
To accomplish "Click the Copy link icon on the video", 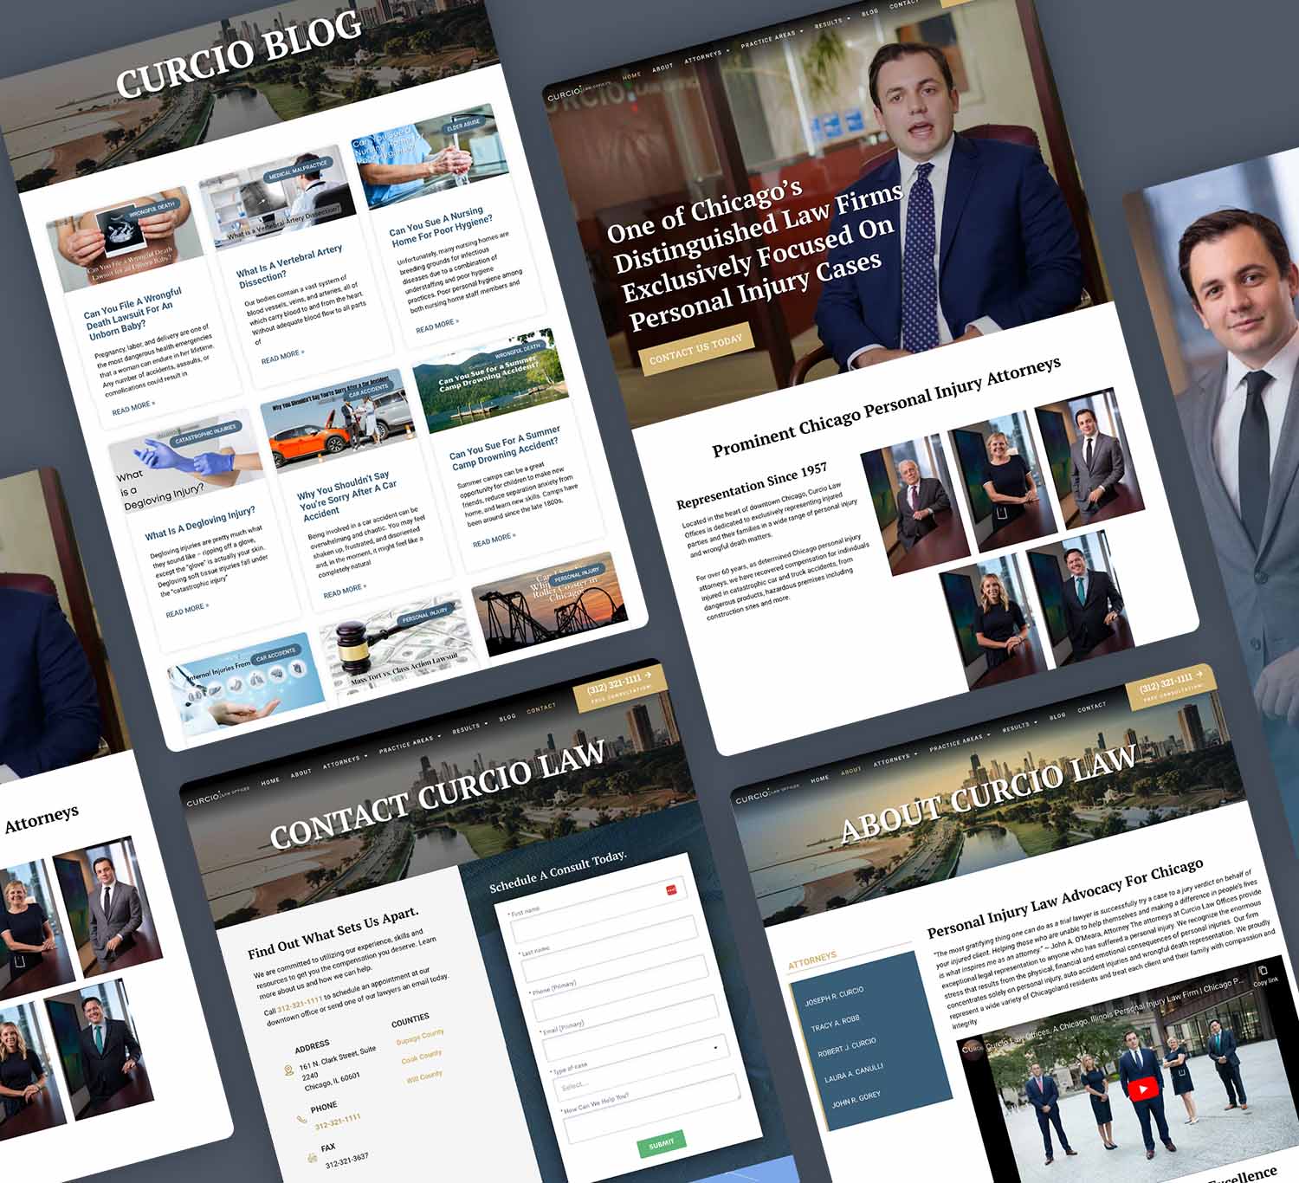I will coord(1263,971).
